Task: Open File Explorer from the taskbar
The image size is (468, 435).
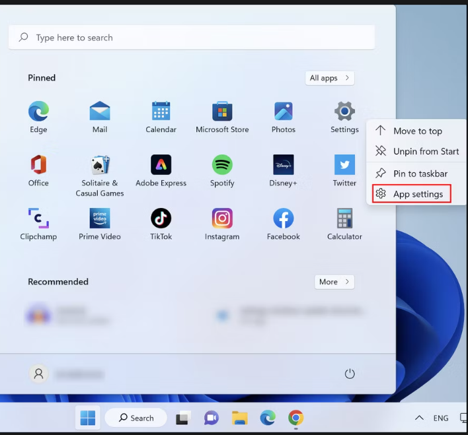Action: pos(240,418)
